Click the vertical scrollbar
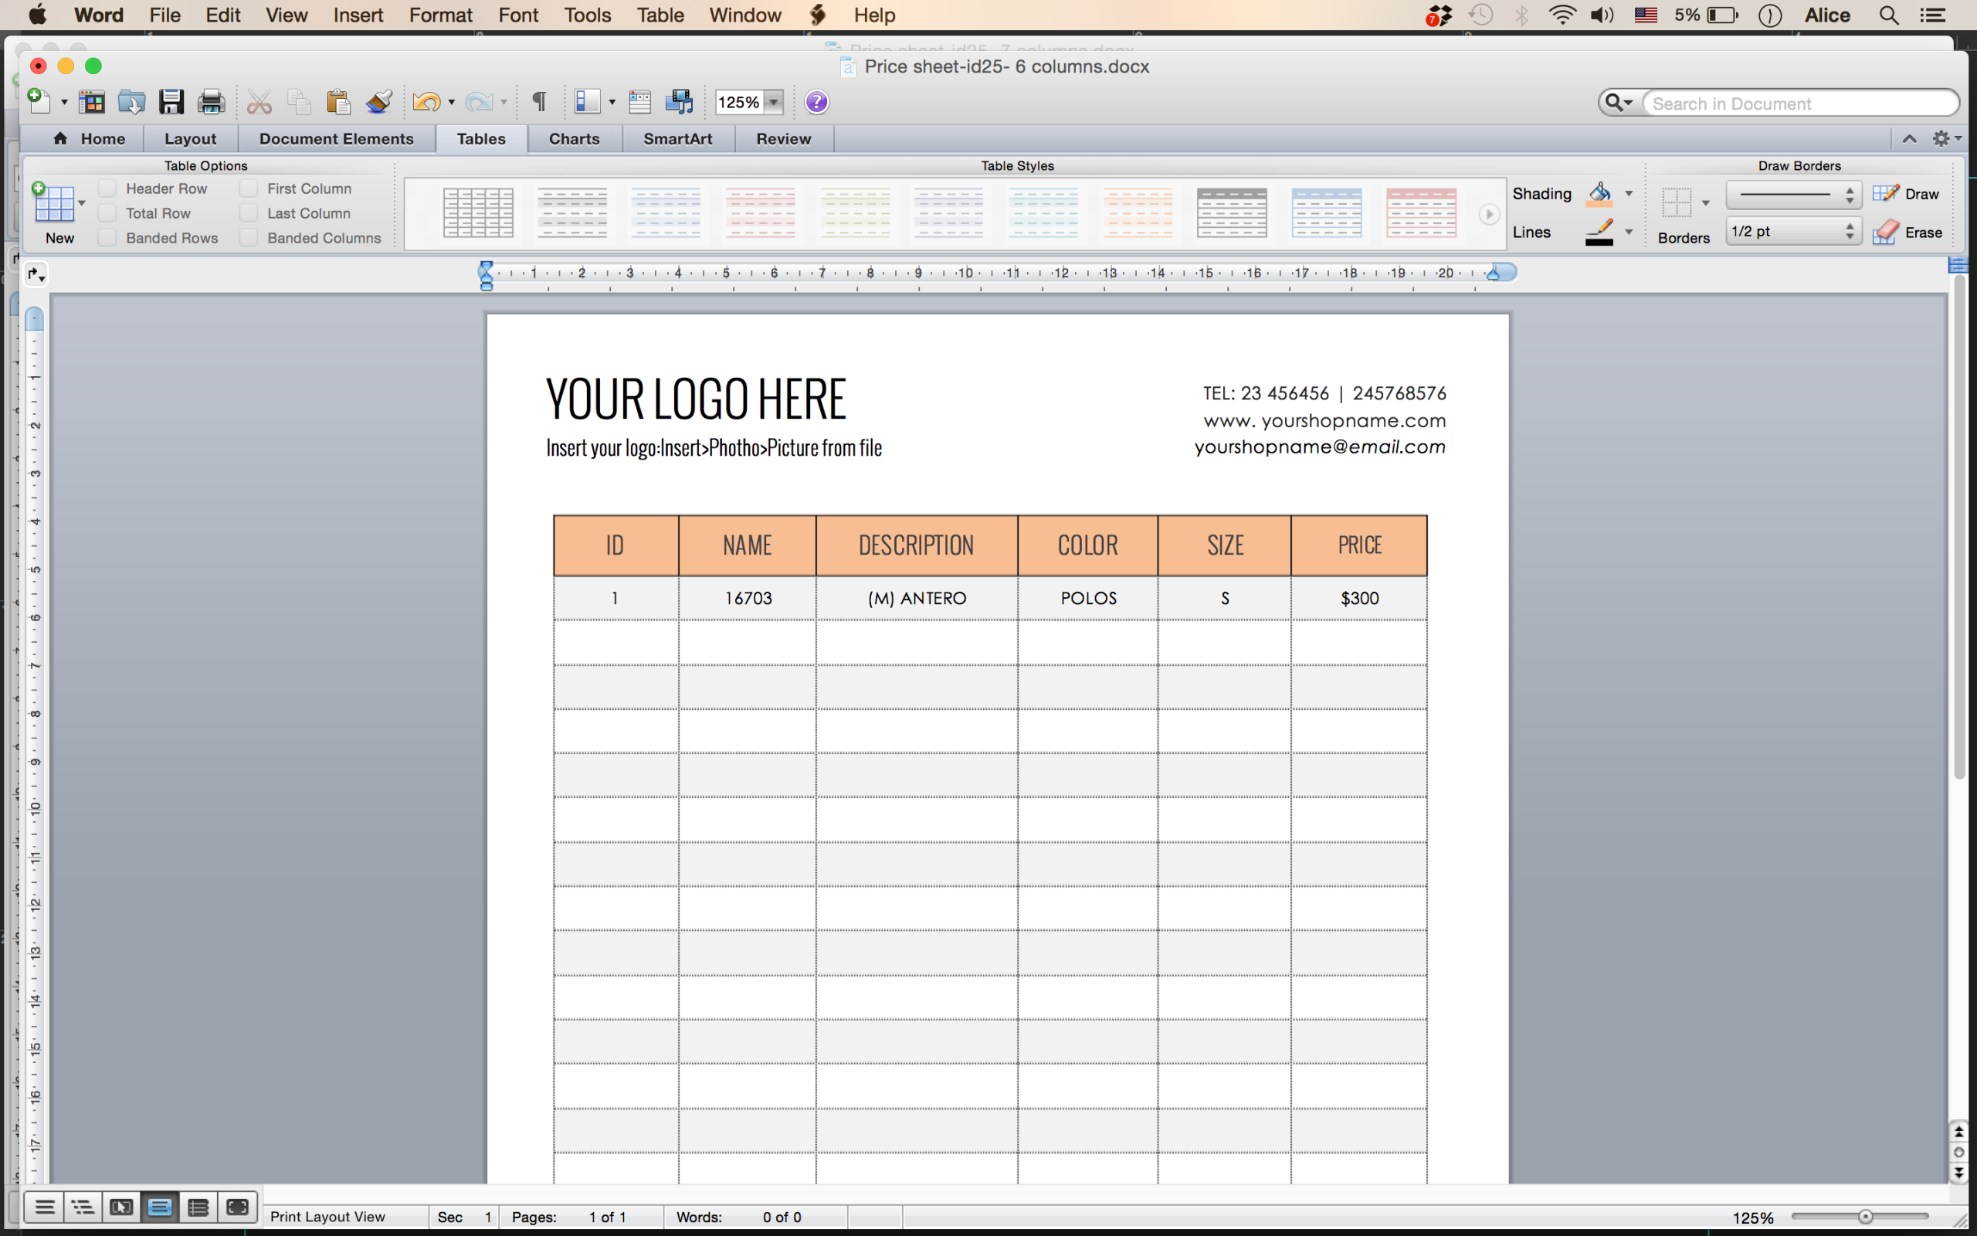The height and width of the screenshot is (1236, 1977). [1959, 528]
